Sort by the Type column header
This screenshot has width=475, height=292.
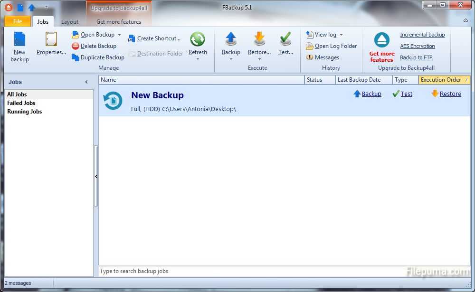405,80
